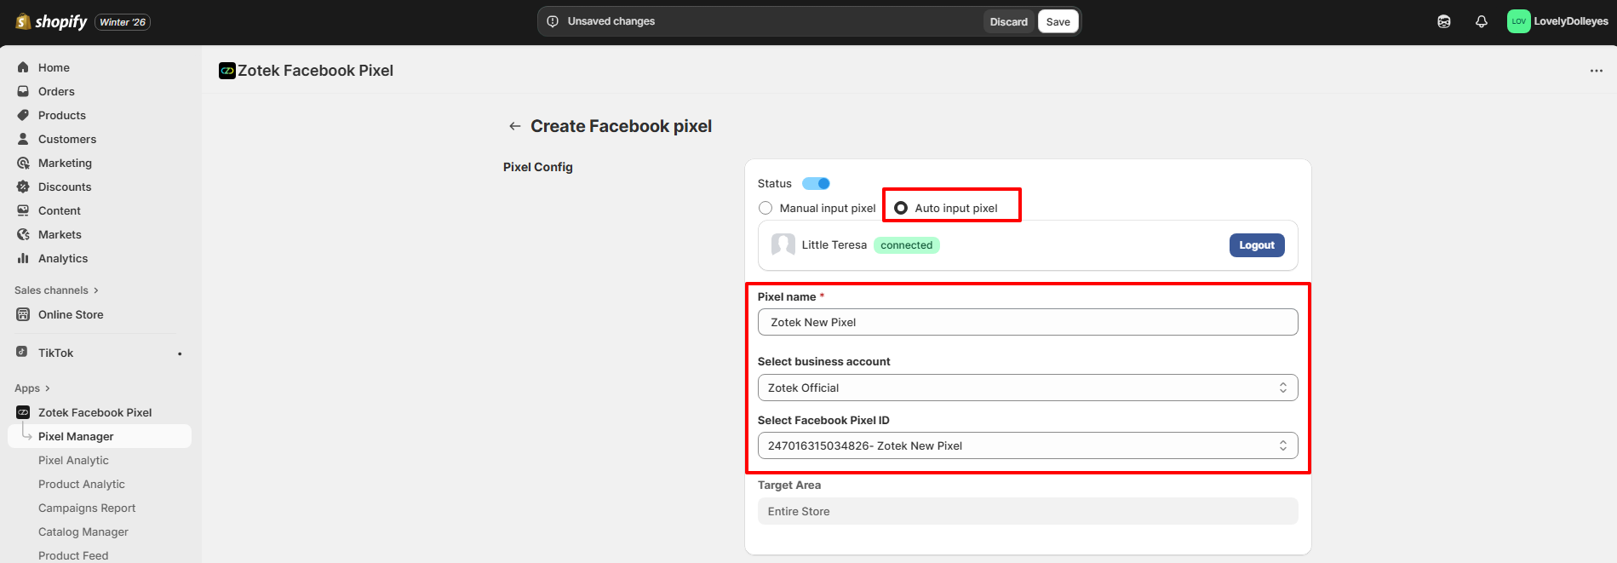Screen dimensions: 1617x563
Task: Click the Analytics bar chart icon
Action: point(23,258)
